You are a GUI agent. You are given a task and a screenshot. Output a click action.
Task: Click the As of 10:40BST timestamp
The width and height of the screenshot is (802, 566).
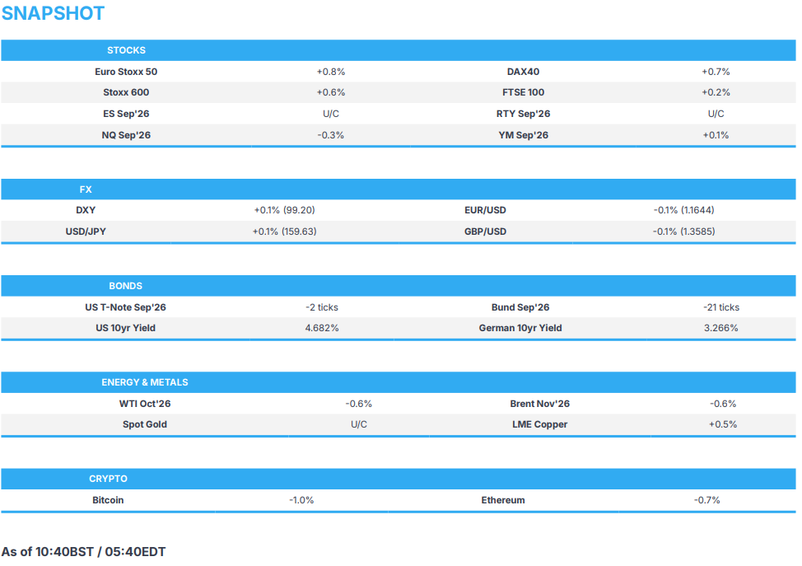pos(83,552)
